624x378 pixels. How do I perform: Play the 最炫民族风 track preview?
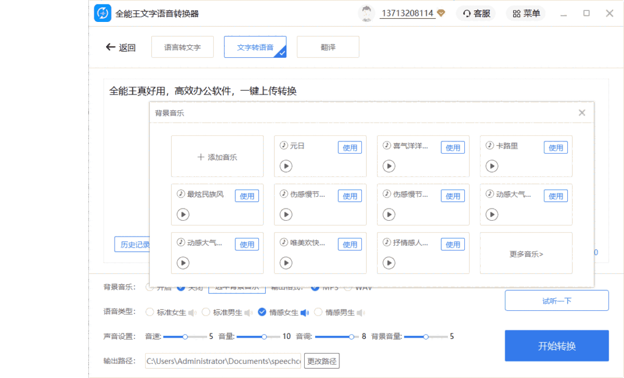(183, 214)
